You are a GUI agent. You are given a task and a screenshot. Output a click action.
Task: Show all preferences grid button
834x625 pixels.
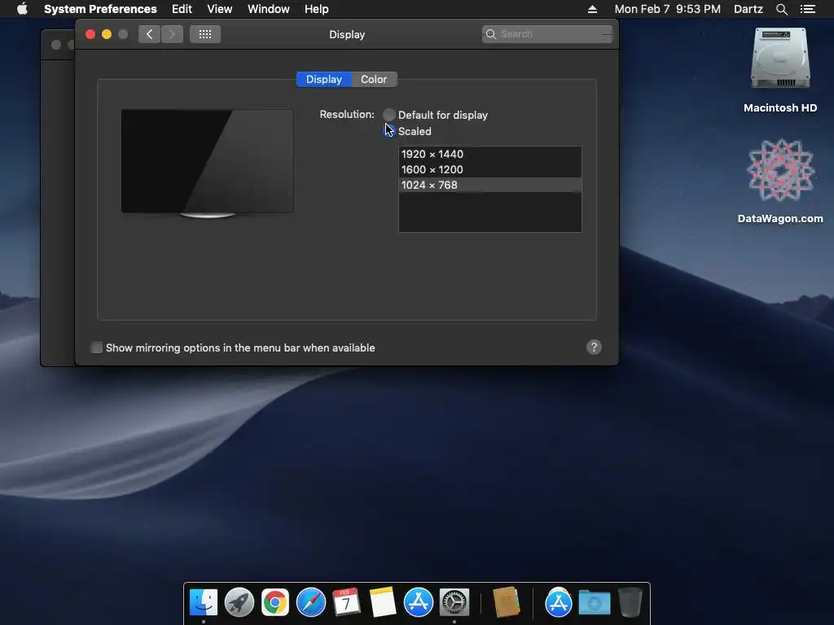pyautogui.click(x=204, y=34)
